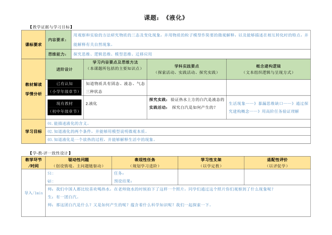The height and width of the screenshot is (235, 332).
Task: Click subtitle (本课题所包括的主要知识点)
Action: pos(115,68)
